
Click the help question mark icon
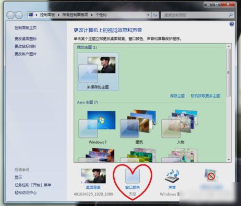[232, 24]
